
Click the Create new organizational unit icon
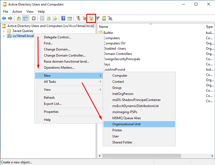click(91, 18)
